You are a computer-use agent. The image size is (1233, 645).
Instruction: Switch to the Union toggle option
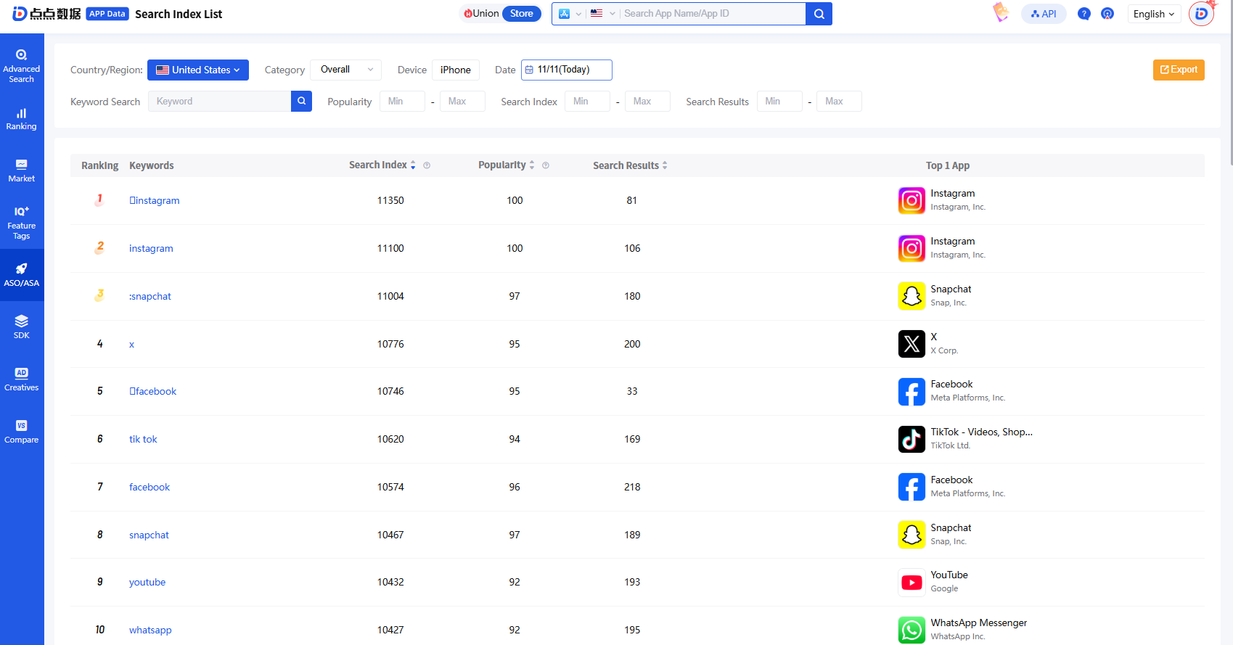(482, 14)
